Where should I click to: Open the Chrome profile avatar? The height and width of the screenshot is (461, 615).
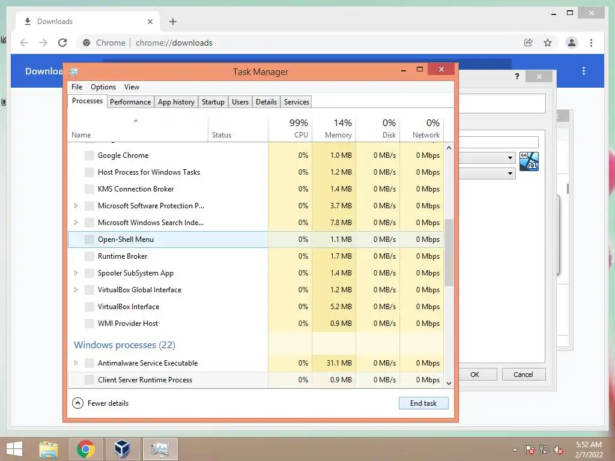tap(572, 43)
